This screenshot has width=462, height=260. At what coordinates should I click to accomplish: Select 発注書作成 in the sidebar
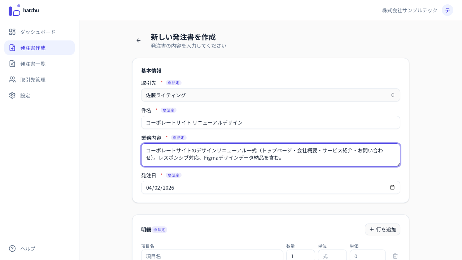coord(40,48)
